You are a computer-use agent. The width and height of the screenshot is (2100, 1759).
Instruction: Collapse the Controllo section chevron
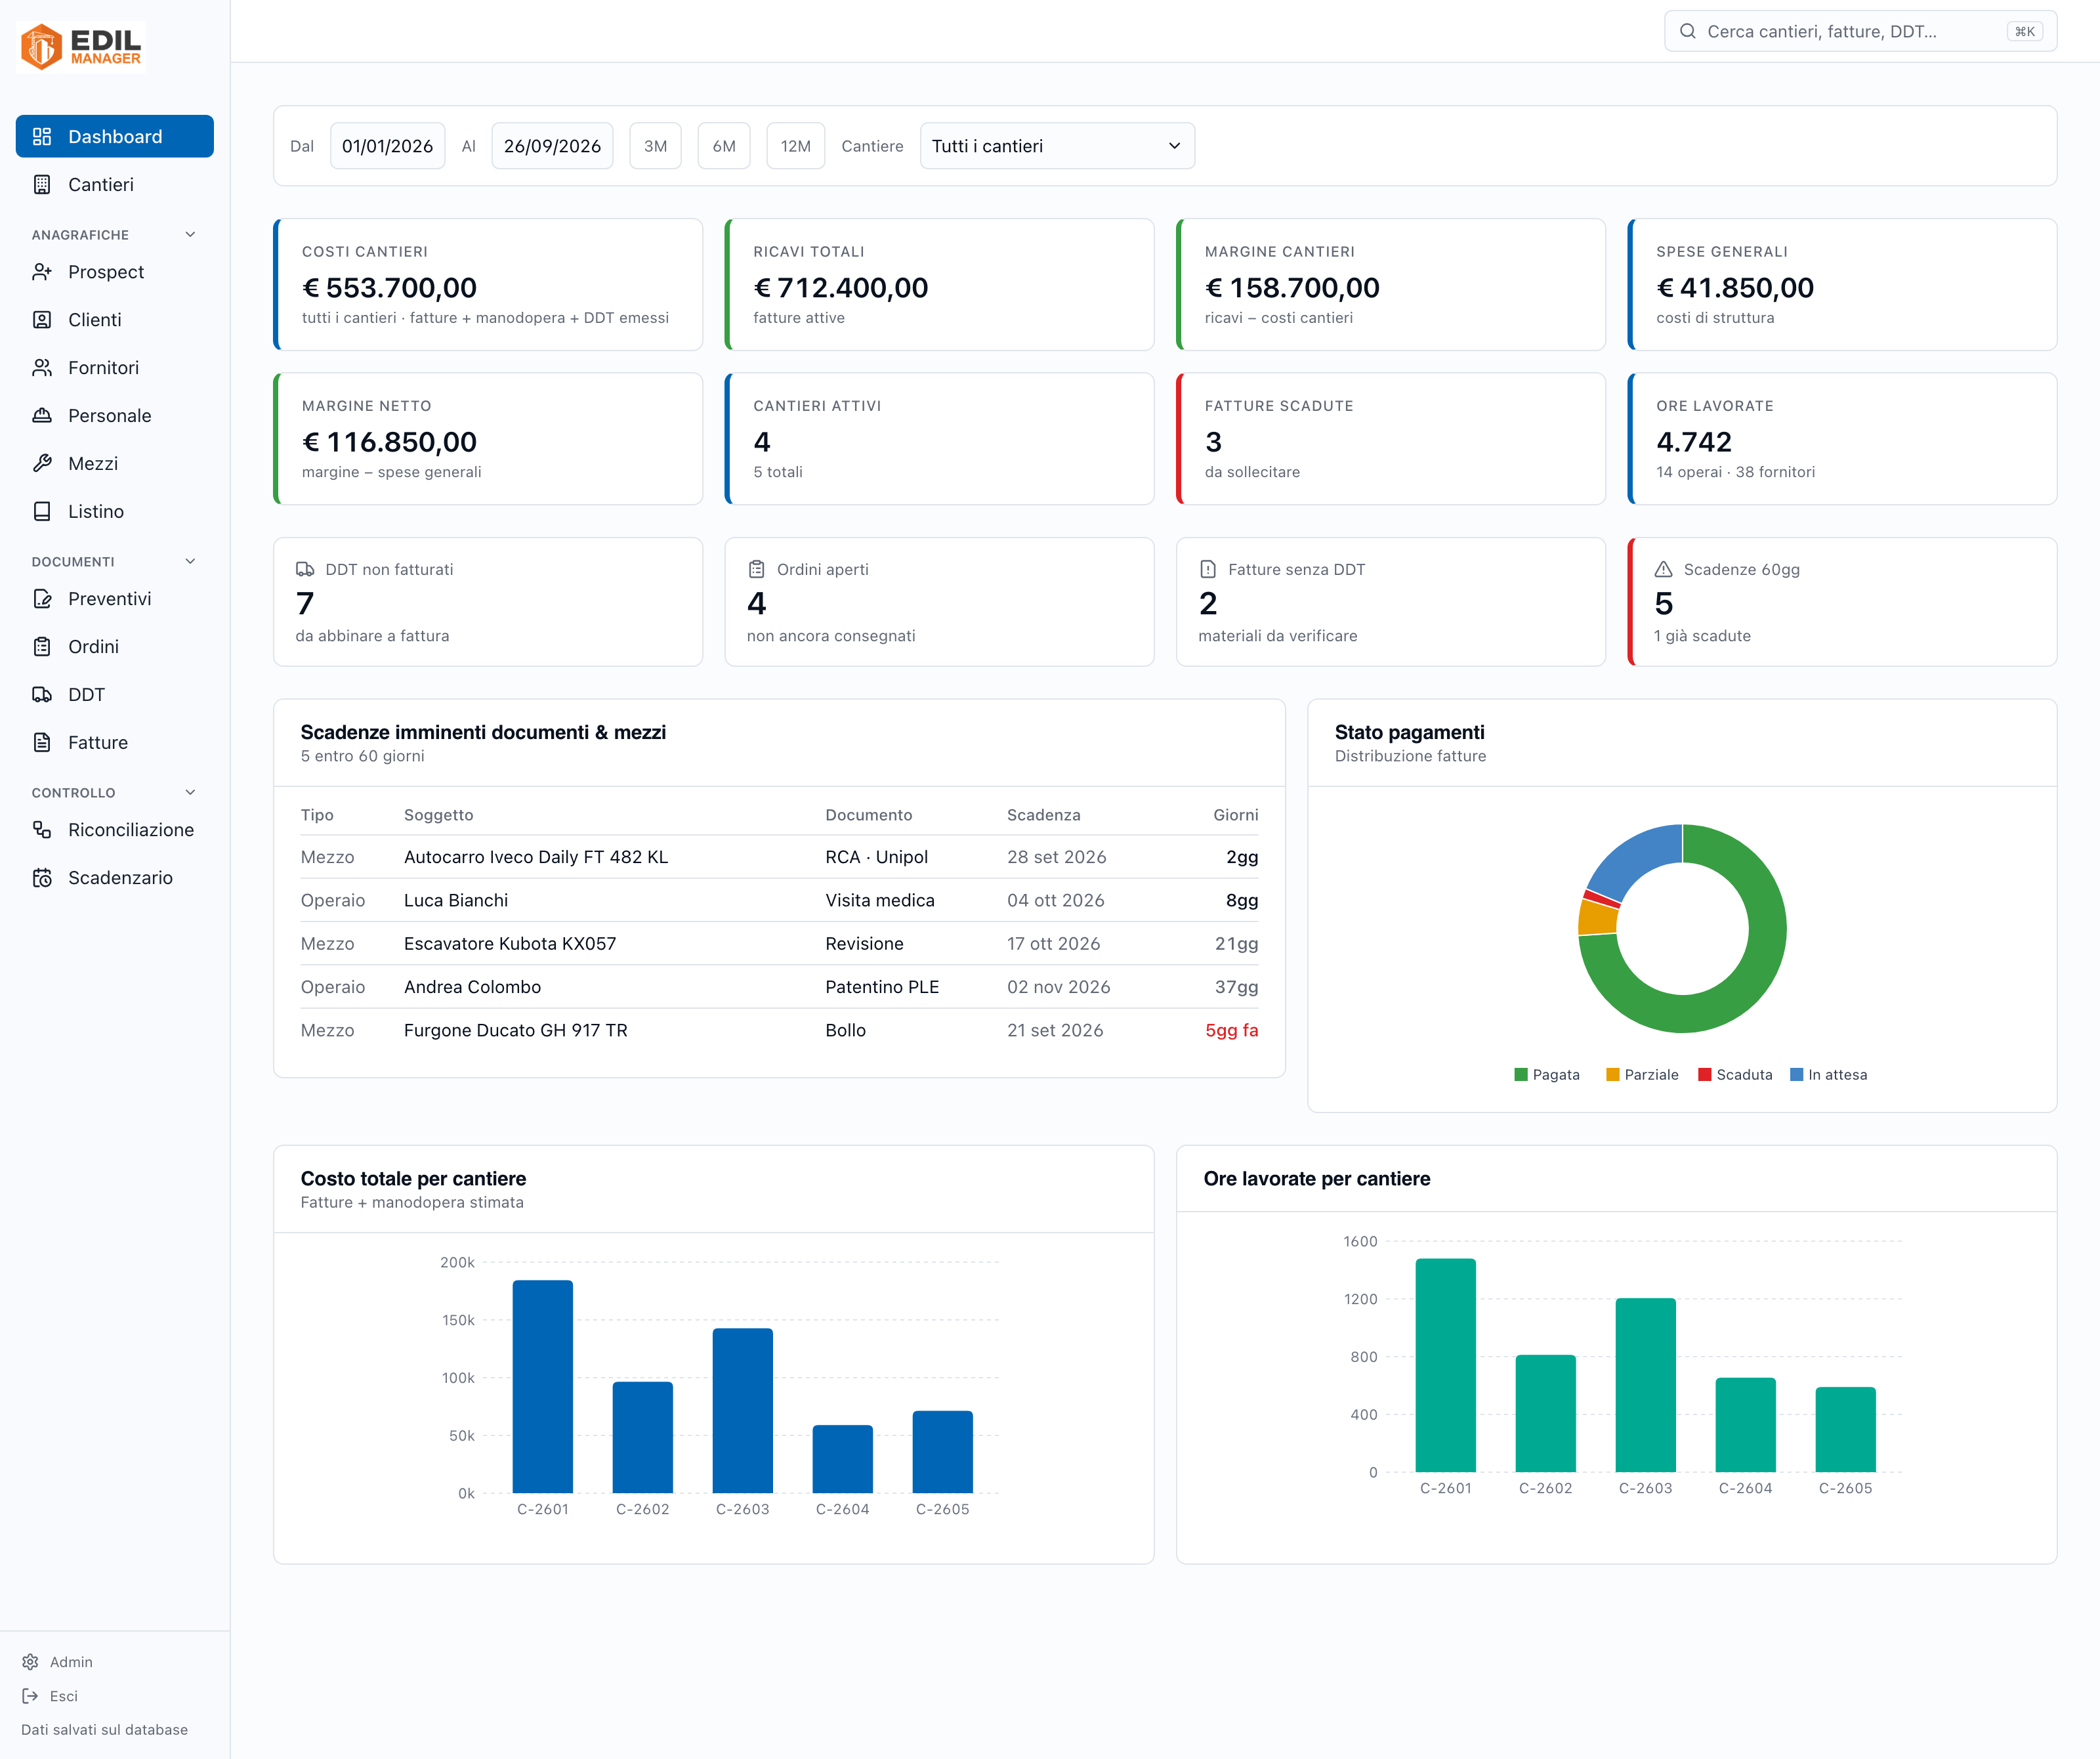point(190,792)
